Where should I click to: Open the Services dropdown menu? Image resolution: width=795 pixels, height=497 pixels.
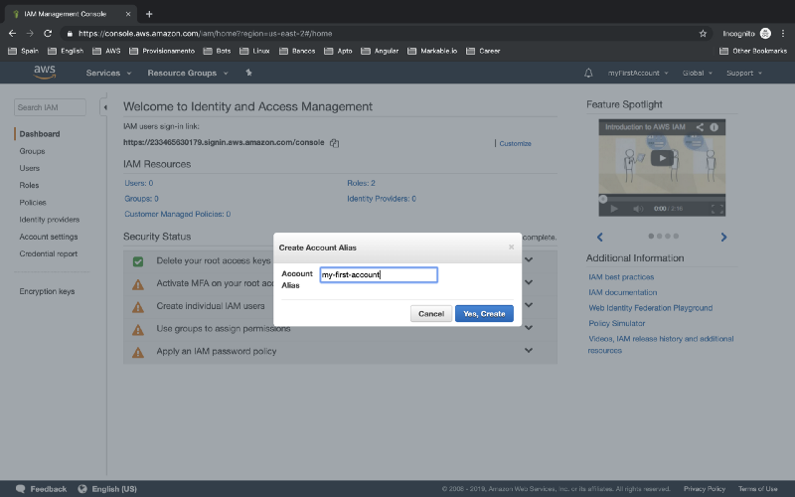(x=108, y=73)
